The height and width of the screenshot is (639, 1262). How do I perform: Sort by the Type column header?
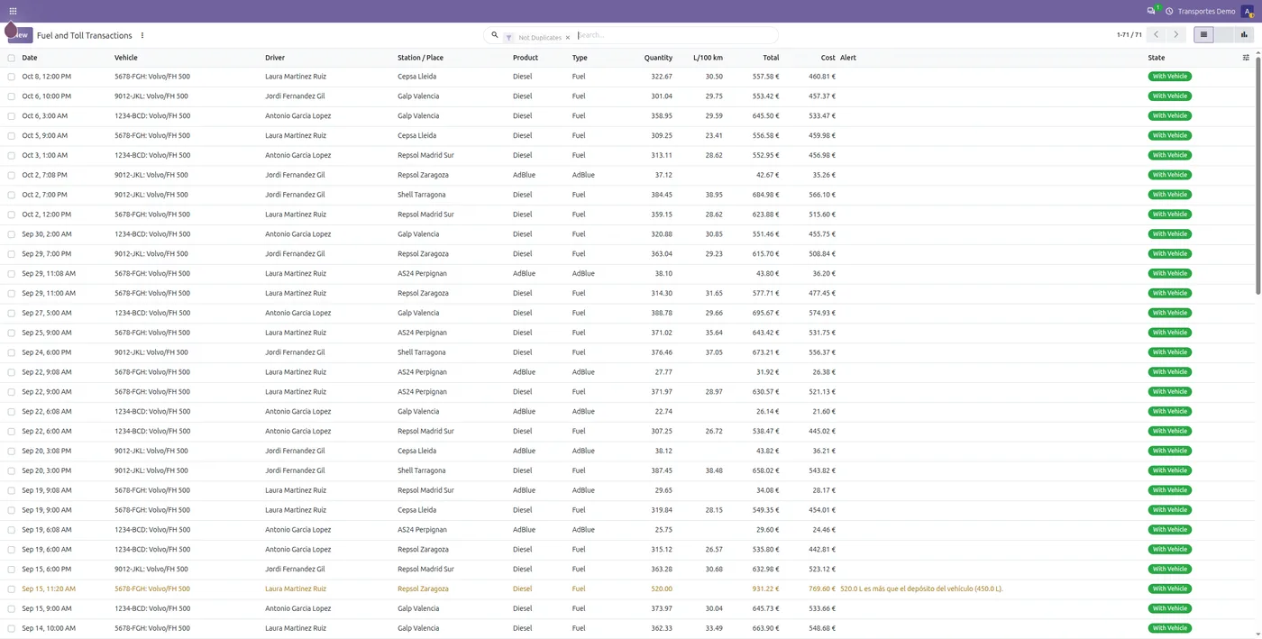point(580,58)
